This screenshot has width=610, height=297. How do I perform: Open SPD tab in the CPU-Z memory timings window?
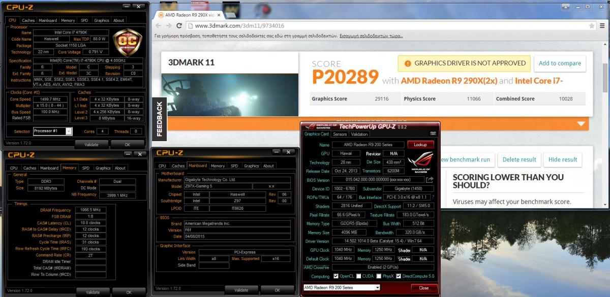coord(86,168)
